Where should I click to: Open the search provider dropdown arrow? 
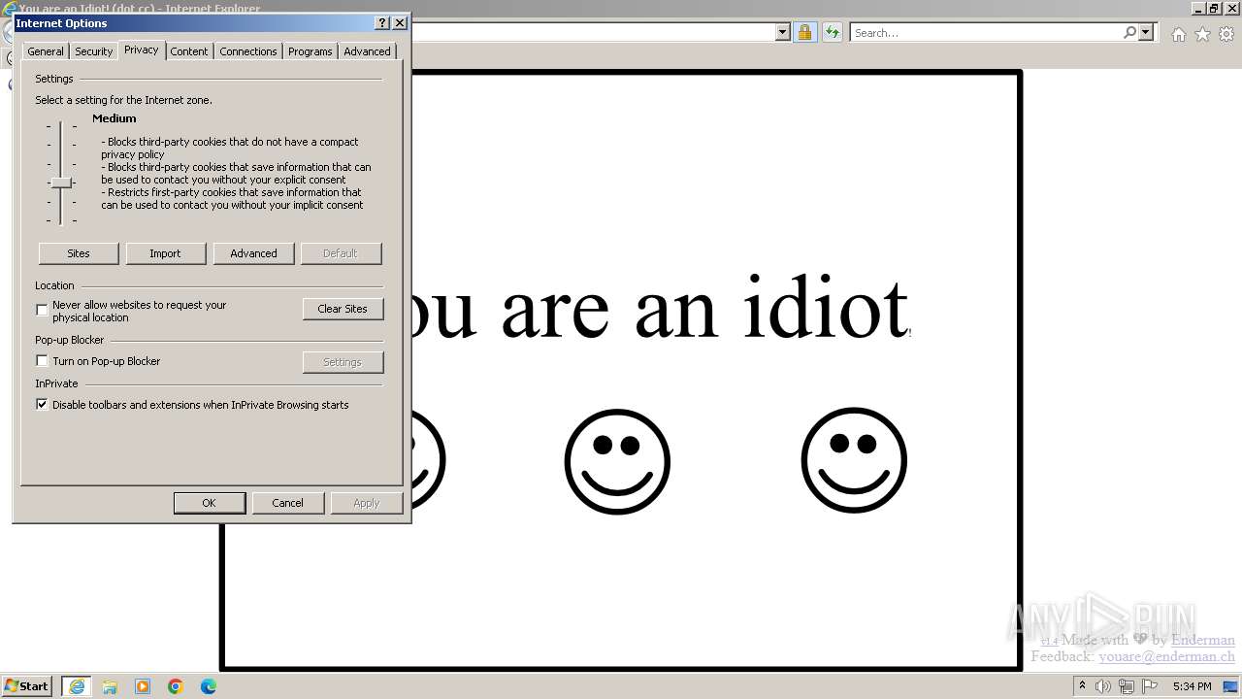(x=1146, y=32)
